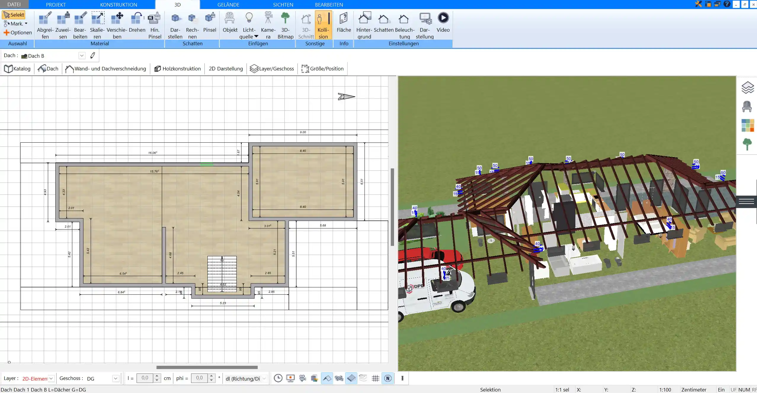Open the materials palette icon in right sidebar
The height and width of the screenshot is (393, 757).
click(x=748, y=125)
